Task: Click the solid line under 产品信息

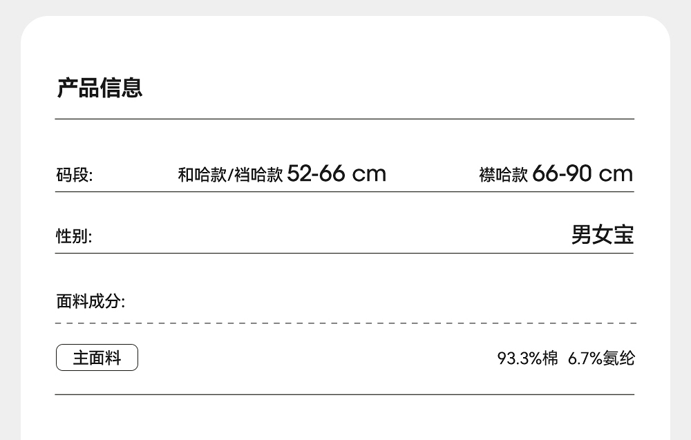Action: tap(345, 119)
